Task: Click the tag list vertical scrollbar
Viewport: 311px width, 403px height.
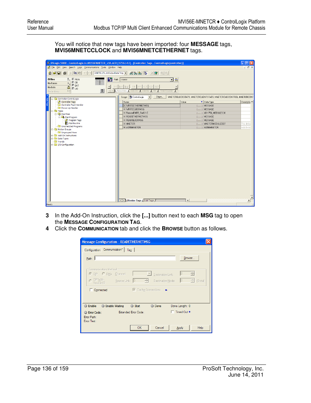Action: 252,150
